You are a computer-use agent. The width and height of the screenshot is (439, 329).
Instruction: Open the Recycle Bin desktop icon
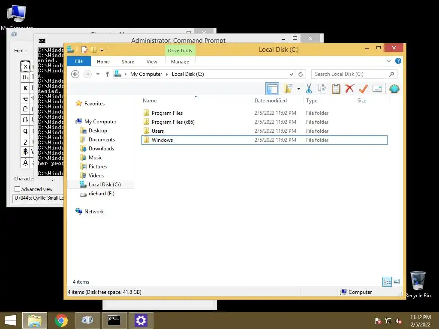pyautogui.click(x=418, y=284)
